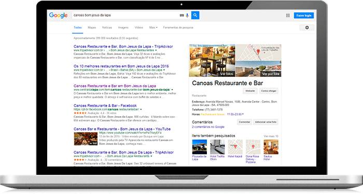363x194 pixels.
Task: Open first TripAdvisor Canoas Restaurante e Bar result
Action: [123, 47]
